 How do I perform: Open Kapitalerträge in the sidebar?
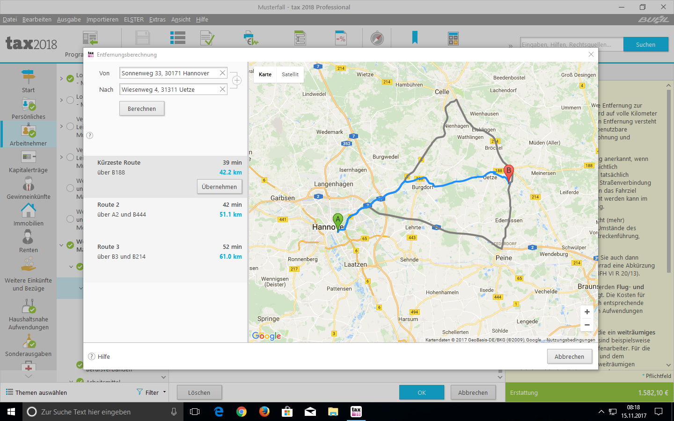tap(28, 161)
